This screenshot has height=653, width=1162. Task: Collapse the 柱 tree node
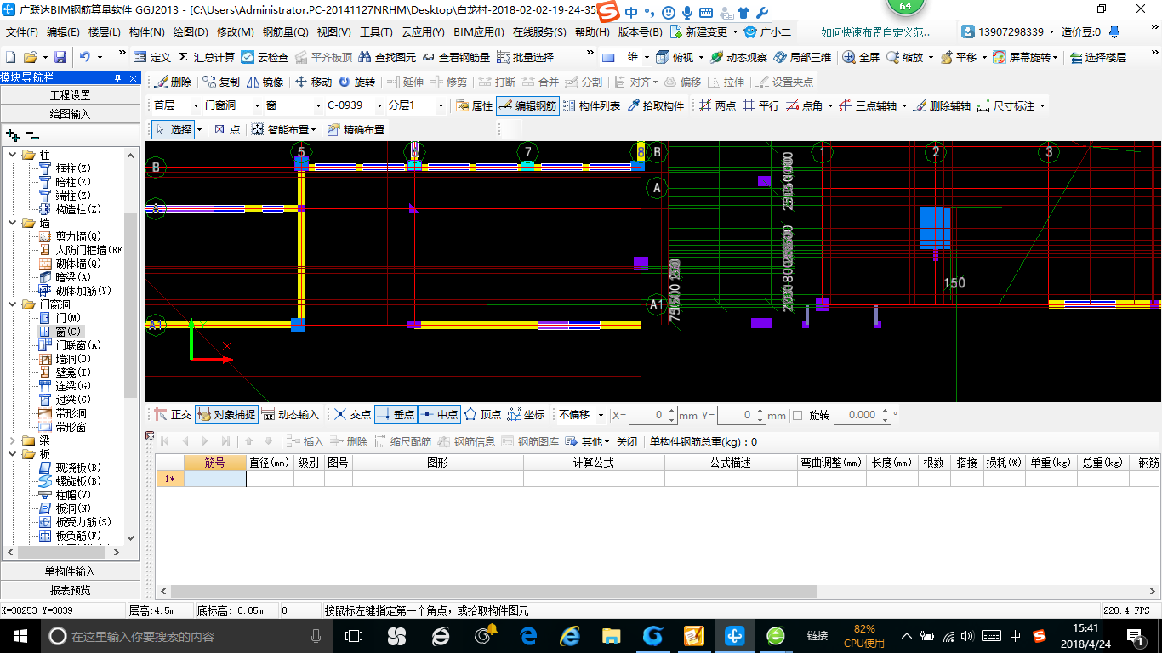click(12, 155)
